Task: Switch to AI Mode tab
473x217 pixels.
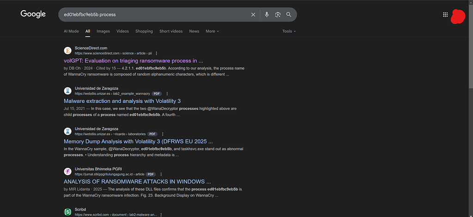Action: click(x=71, y=31)
